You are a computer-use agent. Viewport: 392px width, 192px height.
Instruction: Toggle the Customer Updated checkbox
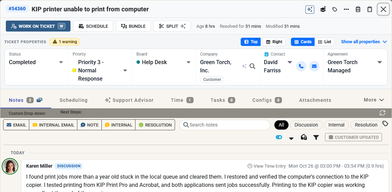point(353,137)
